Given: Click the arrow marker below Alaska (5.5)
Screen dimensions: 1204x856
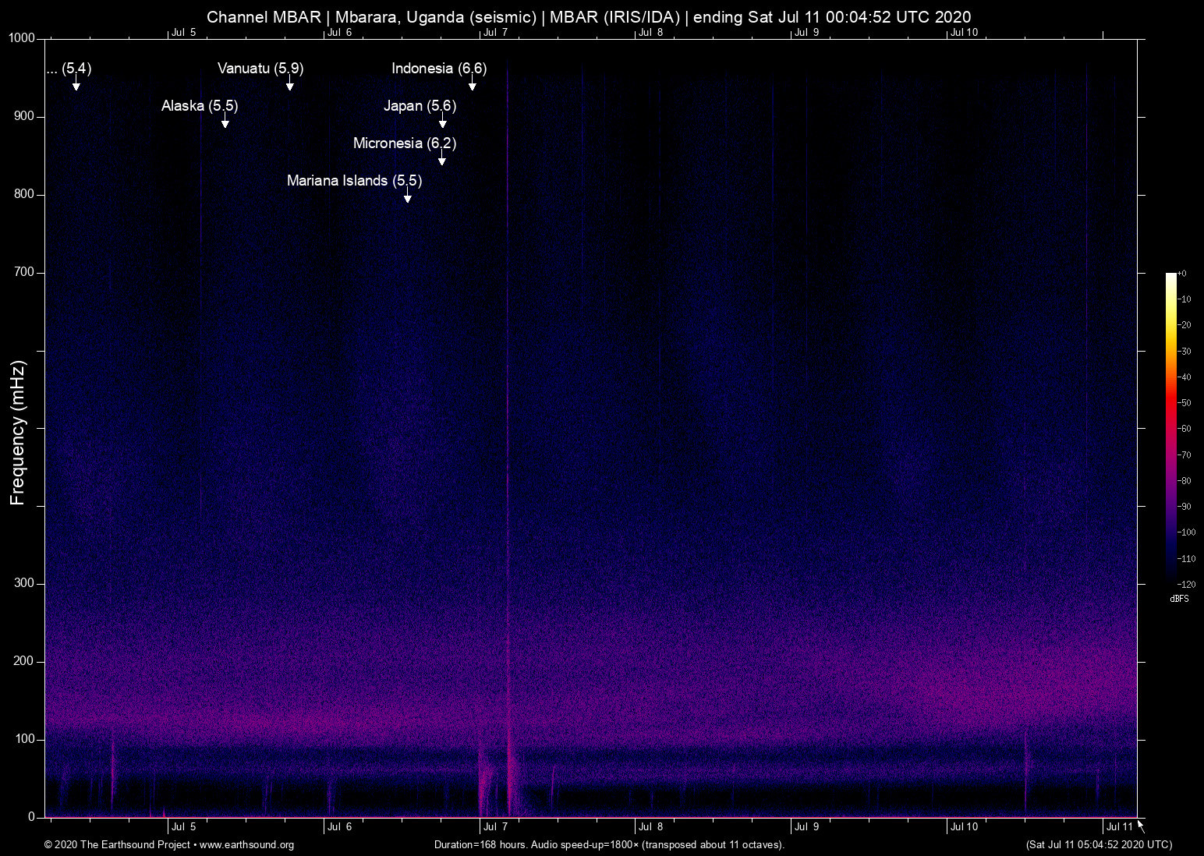Looking at the screenshot, I should pyautogui.click(x=225, y=122).
